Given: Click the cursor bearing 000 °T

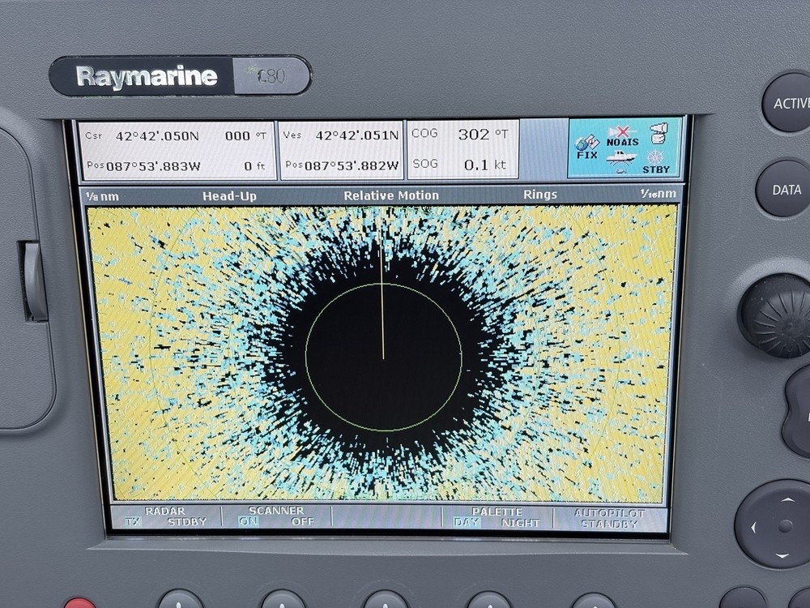Looking at the screenshot, I should click(246, 136).
